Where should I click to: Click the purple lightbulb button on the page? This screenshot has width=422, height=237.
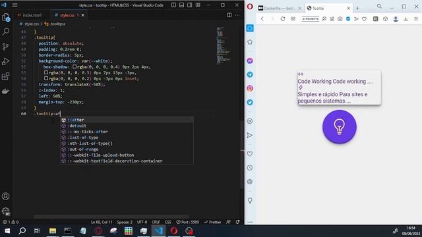click(x=340, y=127)
